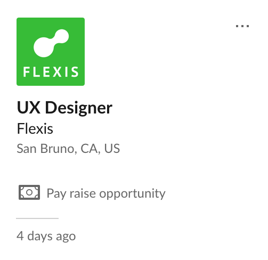This screenshot has height=260, width=268.
Task: Click the green Flexis company logo
Action: pyautogui.click(x=51, y=52)
